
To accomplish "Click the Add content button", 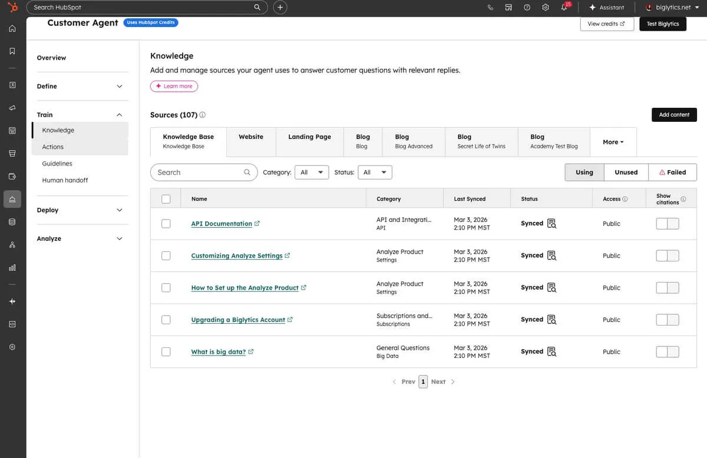I will [x=674, y=115].
